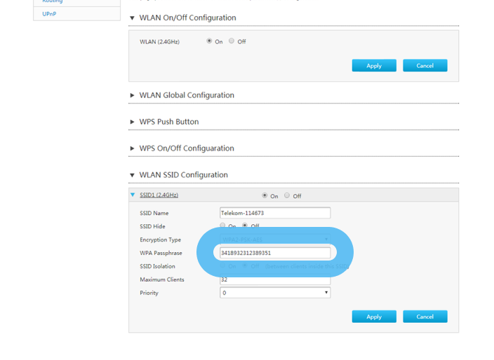Screen dimensions: 494x360
Task: Collapse the WLAN SSID Configuration section
Action: click(132, 175)
